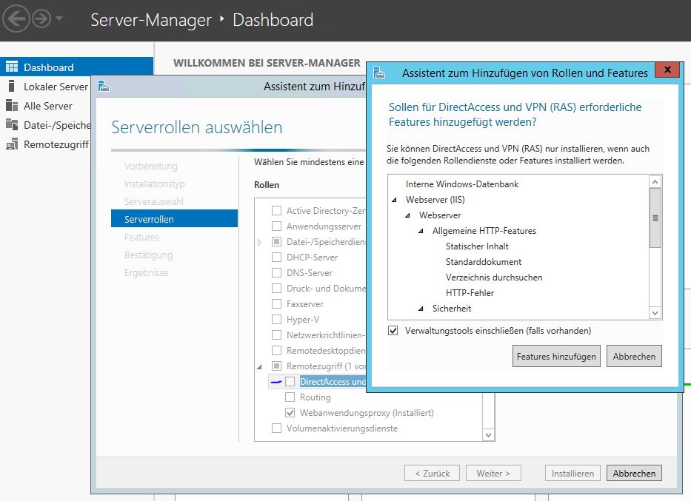Select the Serverrollen wizard step

point(174,219)
